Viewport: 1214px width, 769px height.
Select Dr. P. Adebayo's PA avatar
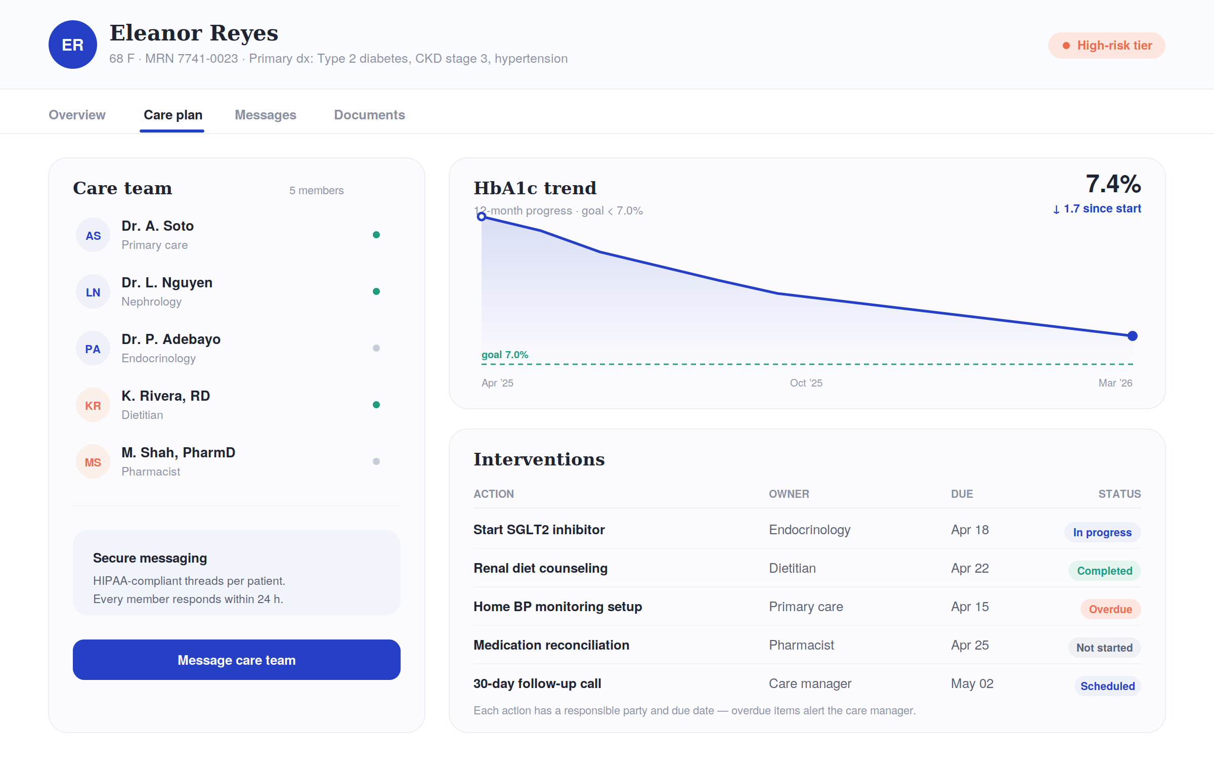93,349
